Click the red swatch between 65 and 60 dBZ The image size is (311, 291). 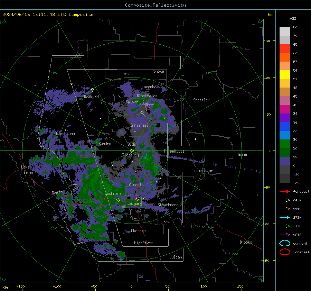285,49
